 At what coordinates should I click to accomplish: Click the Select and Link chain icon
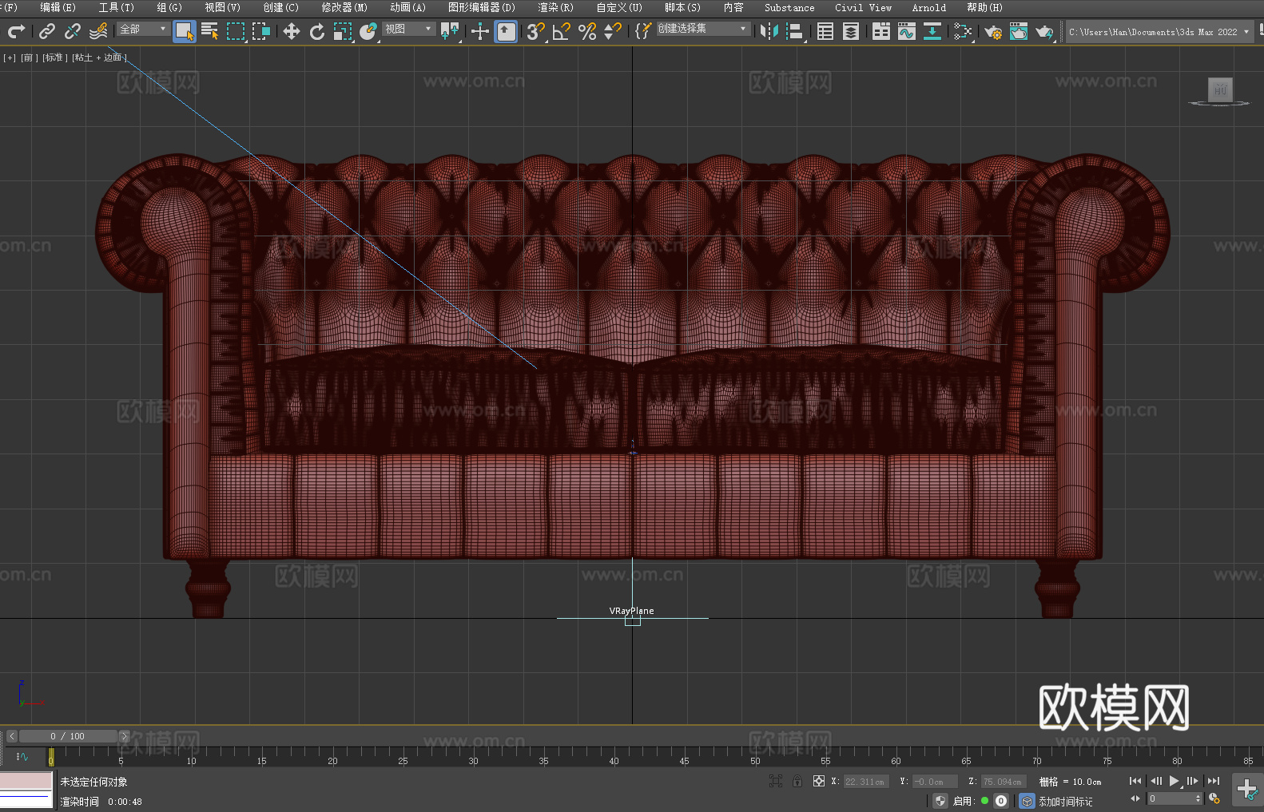point(47,31)
